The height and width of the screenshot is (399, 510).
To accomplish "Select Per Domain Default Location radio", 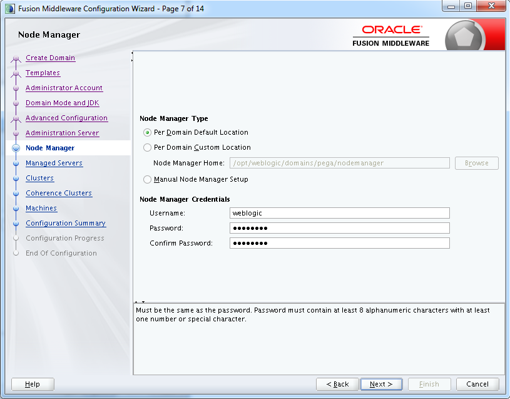I will pos(147,132).
